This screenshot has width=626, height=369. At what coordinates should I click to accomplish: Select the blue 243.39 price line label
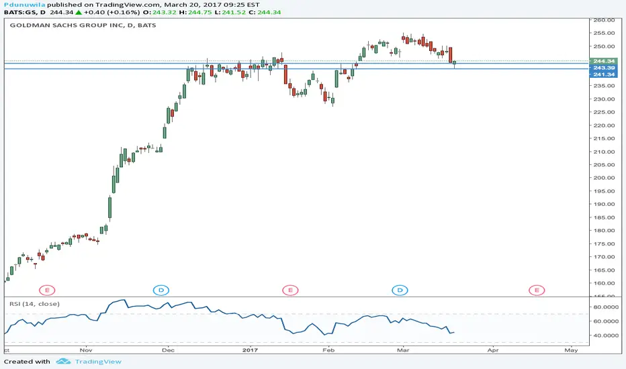[604, 68]
